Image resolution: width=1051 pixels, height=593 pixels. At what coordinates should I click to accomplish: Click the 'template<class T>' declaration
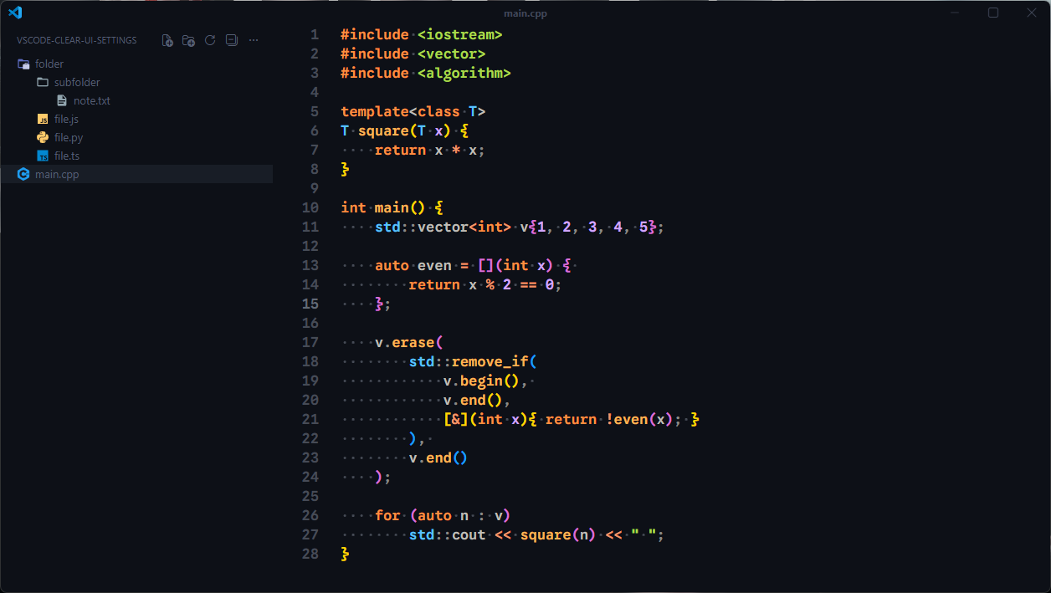tap(413, 111)
